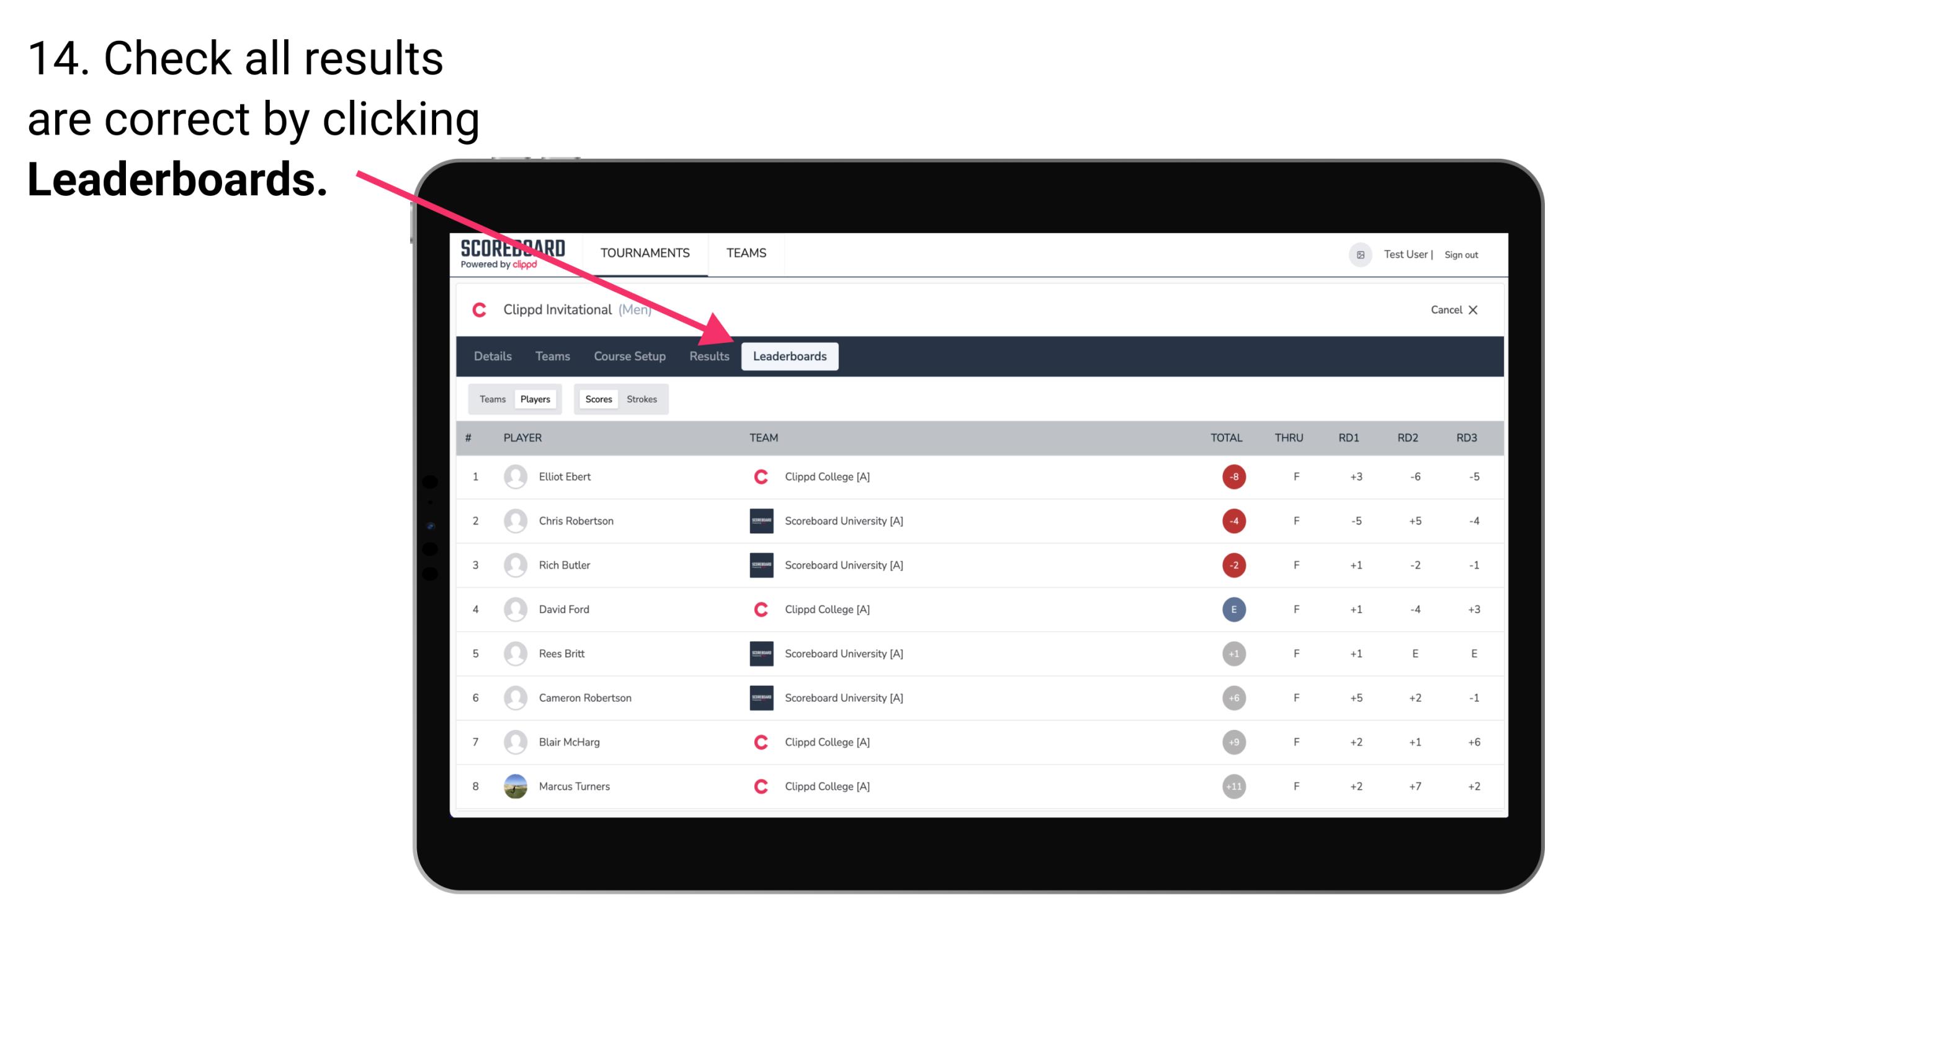This screenshot has height=1051, width=1955.
Task: Select the Results tab
Action: (x=708, y=357)
